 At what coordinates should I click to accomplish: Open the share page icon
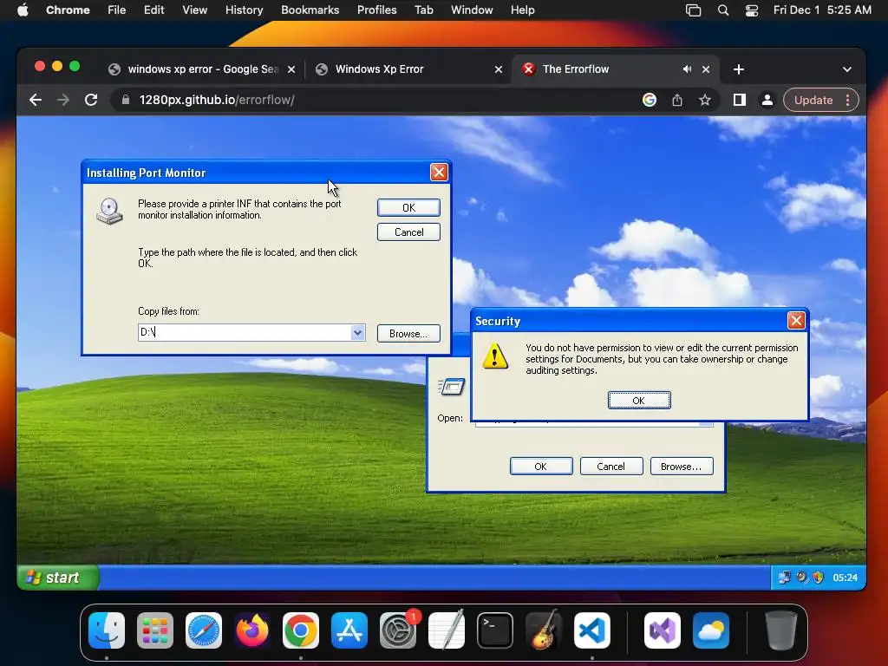point(676,101)
